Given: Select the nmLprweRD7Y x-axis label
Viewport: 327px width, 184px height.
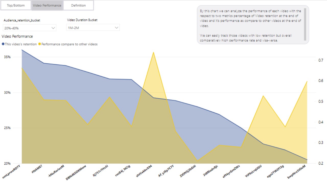Looking at the screenshot, I should pyautogui.click(x=12, y=172).
